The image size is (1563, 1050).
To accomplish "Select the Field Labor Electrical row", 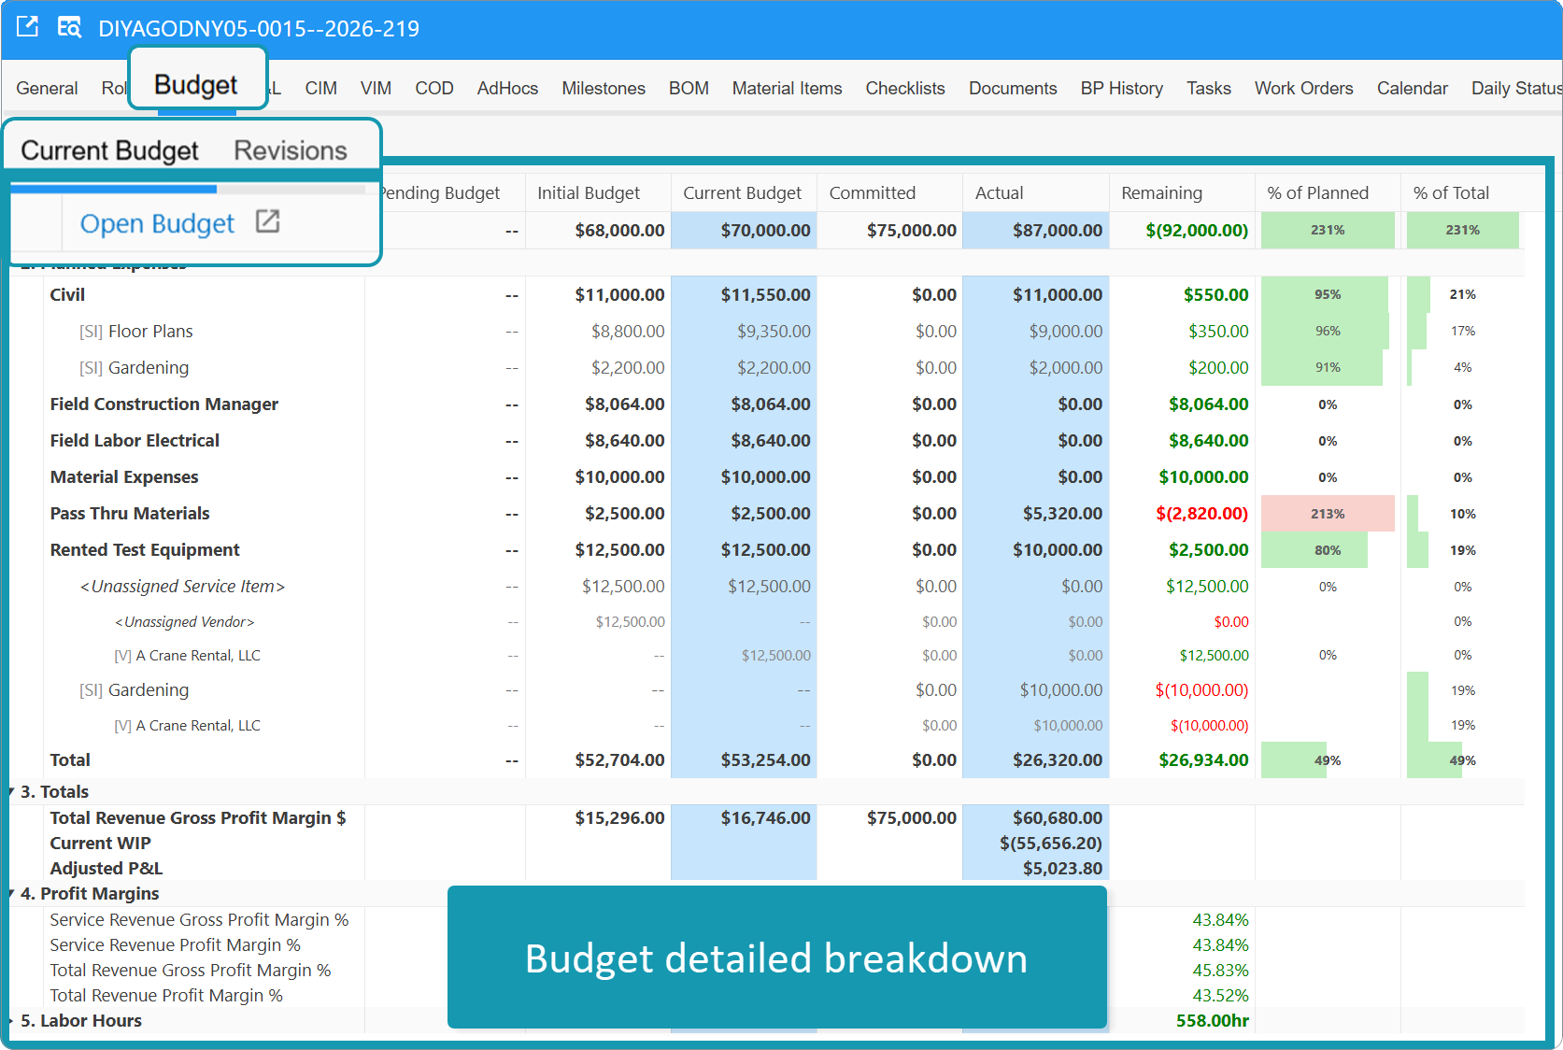I will [x=766, y=441].
